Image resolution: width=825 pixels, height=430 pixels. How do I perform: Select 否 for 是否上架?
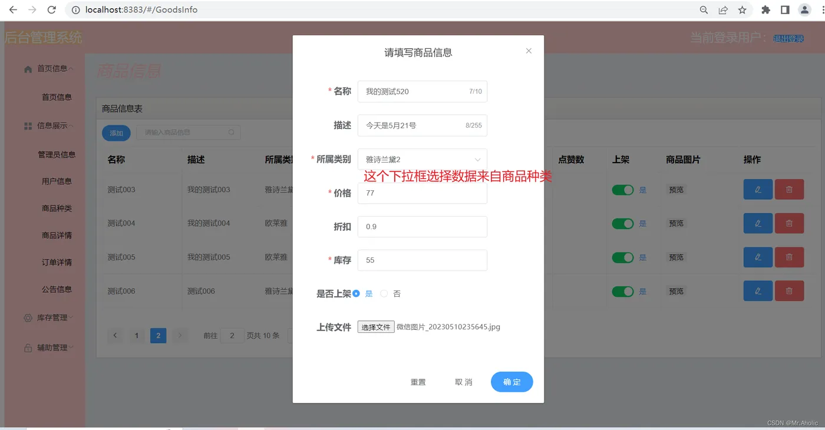(384, 293)
